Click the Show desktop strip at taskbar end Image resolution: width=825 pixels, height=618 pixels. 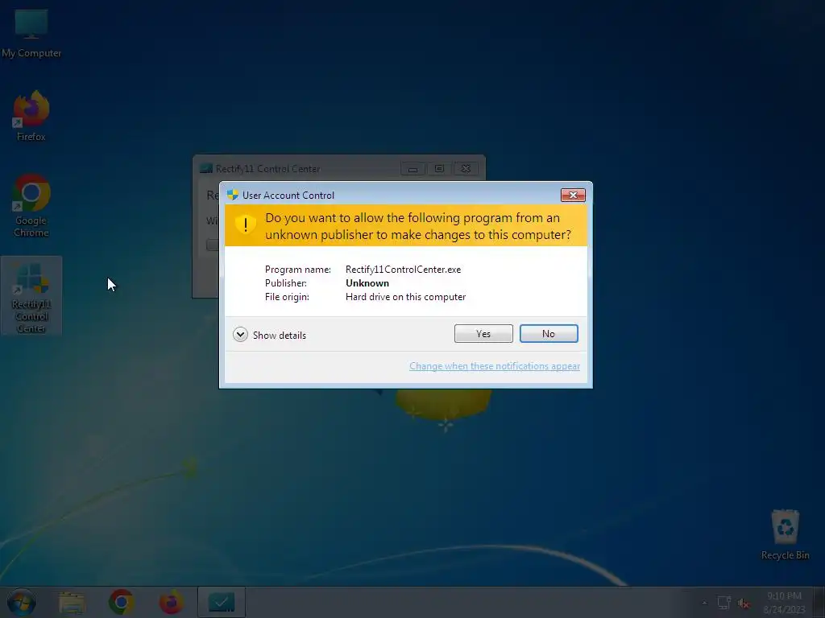[x=819, y=602]
